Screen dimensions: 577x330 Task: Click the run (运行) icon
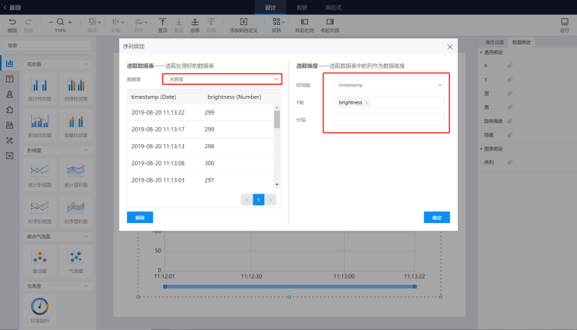pos(565,22)
